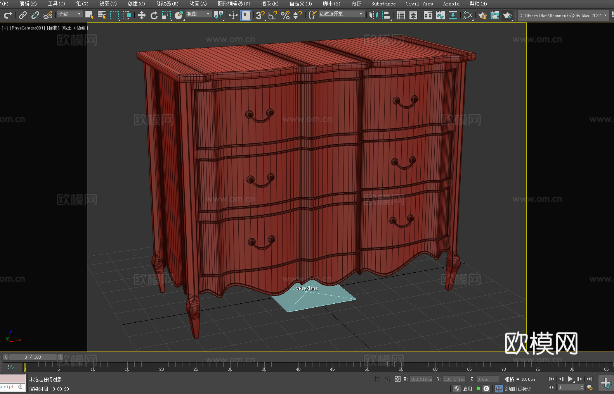
Task: Open the 全部 selection filter dropdown
Action: [x=70, y=14]
